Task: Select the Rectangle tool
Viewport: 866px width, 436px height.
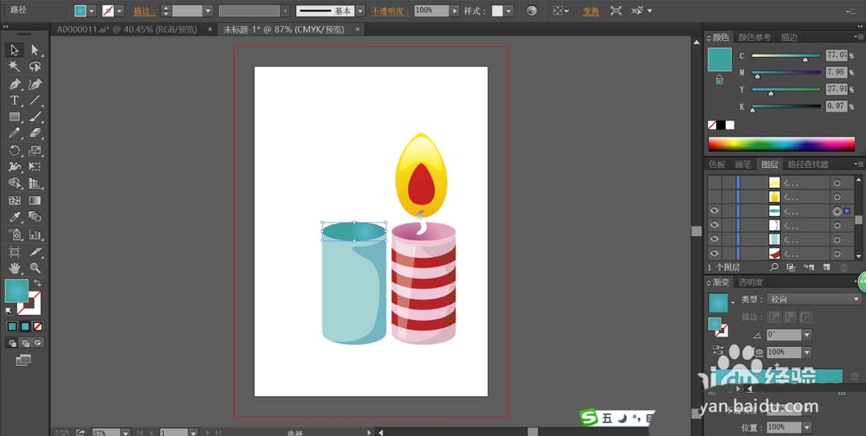Action: click(15, 117)
